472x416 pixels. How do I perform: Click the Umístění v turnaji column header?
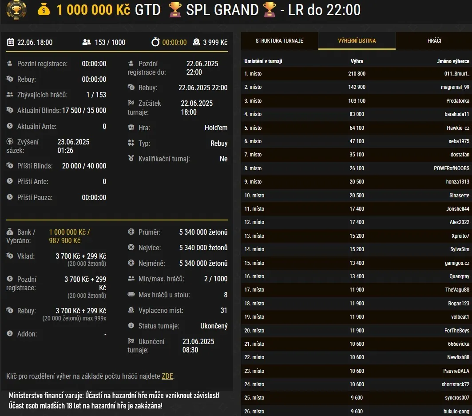click(x=263, y=61)
